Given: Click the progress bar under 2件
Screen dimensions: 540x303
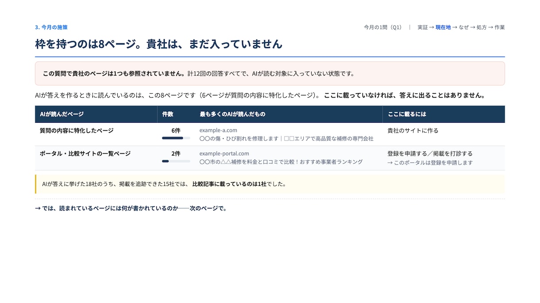Looking at the screenshot, I should 176,161.
